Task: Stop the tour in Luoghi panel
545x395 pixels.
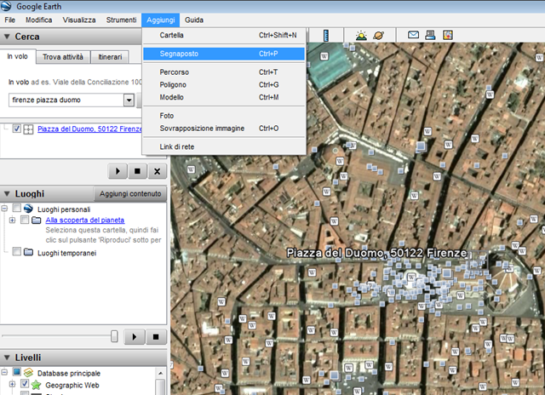Action: click(x=156, y=336)
